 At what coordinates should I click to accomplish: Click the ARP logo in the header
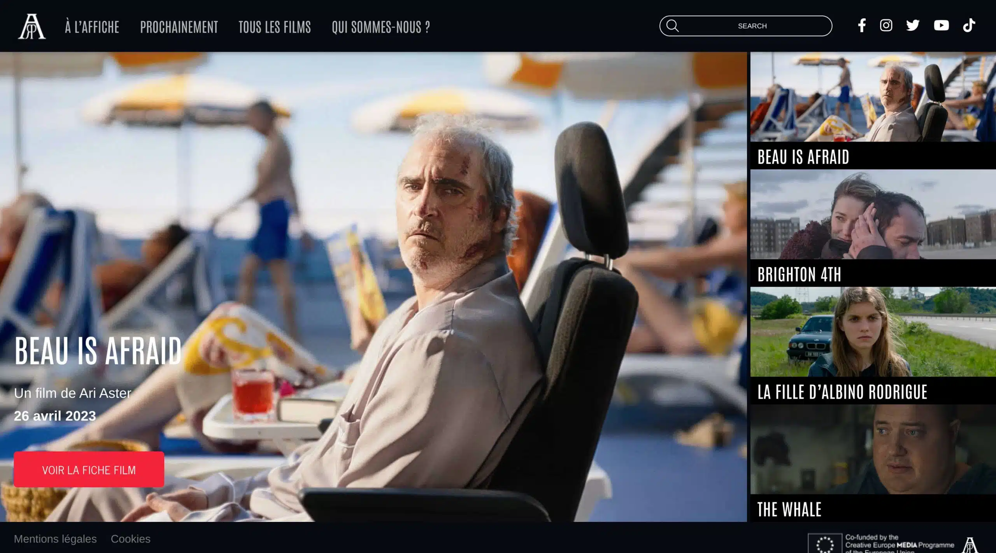[32, 26]
